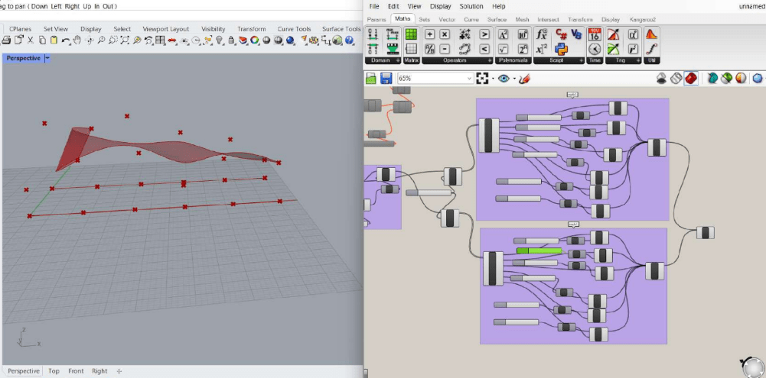The height and width of the screenshot is (378, 766).
Task: Click the Rhino Help question mark icon
Action: point(350,40)
